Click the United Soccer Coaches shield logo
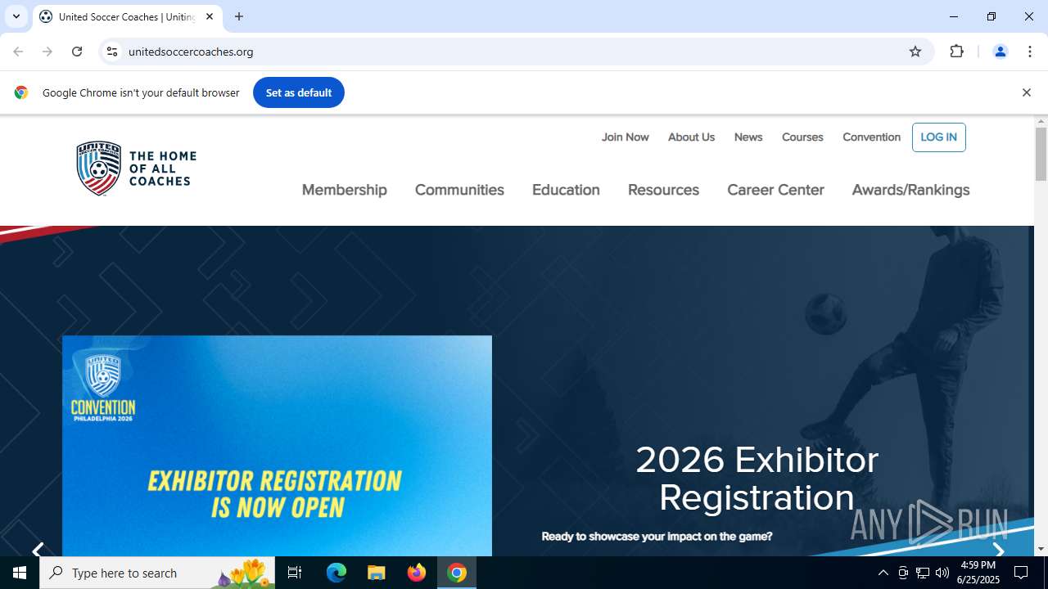1048x589 pixels. click(x=98, y=169)
